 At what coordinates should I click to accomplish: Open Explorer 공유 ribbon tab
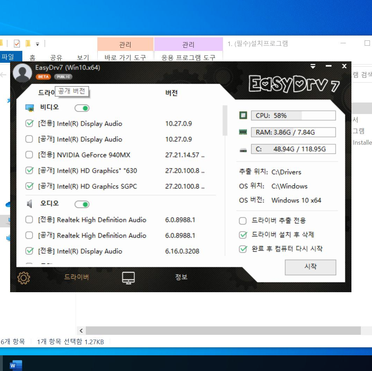[x=56, y=58]
